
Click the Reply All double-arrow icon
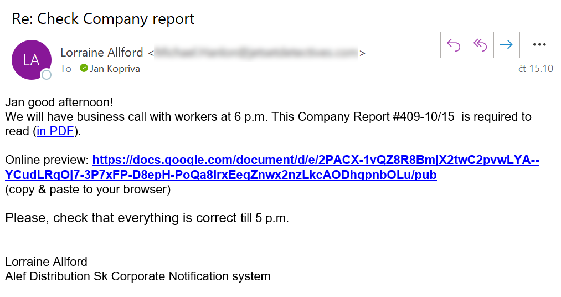click(480, 45)
